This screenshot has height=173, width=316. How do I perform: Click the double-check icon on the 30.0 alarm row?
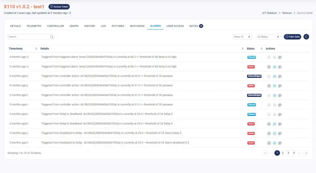[x=274, y=76]
